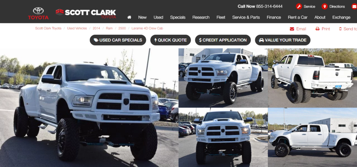Click the Scott Clark Toyota logo
The image size is (357, 167).
[86, 14]
